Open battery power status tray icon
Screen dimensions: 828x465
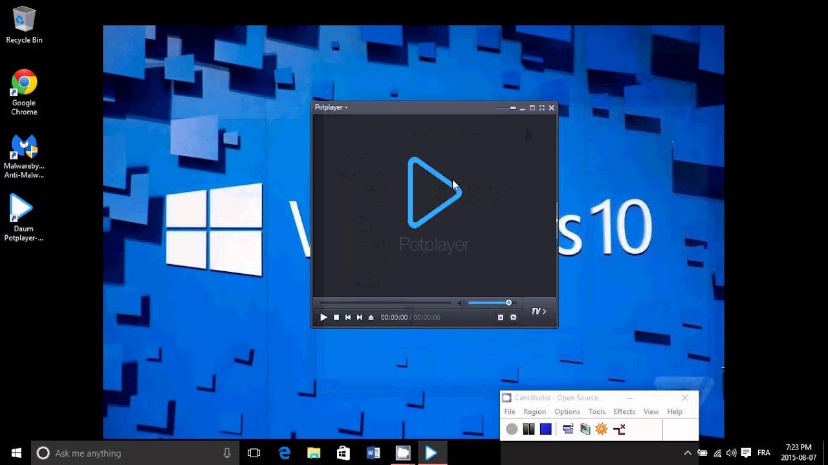[x=703, y=453]
